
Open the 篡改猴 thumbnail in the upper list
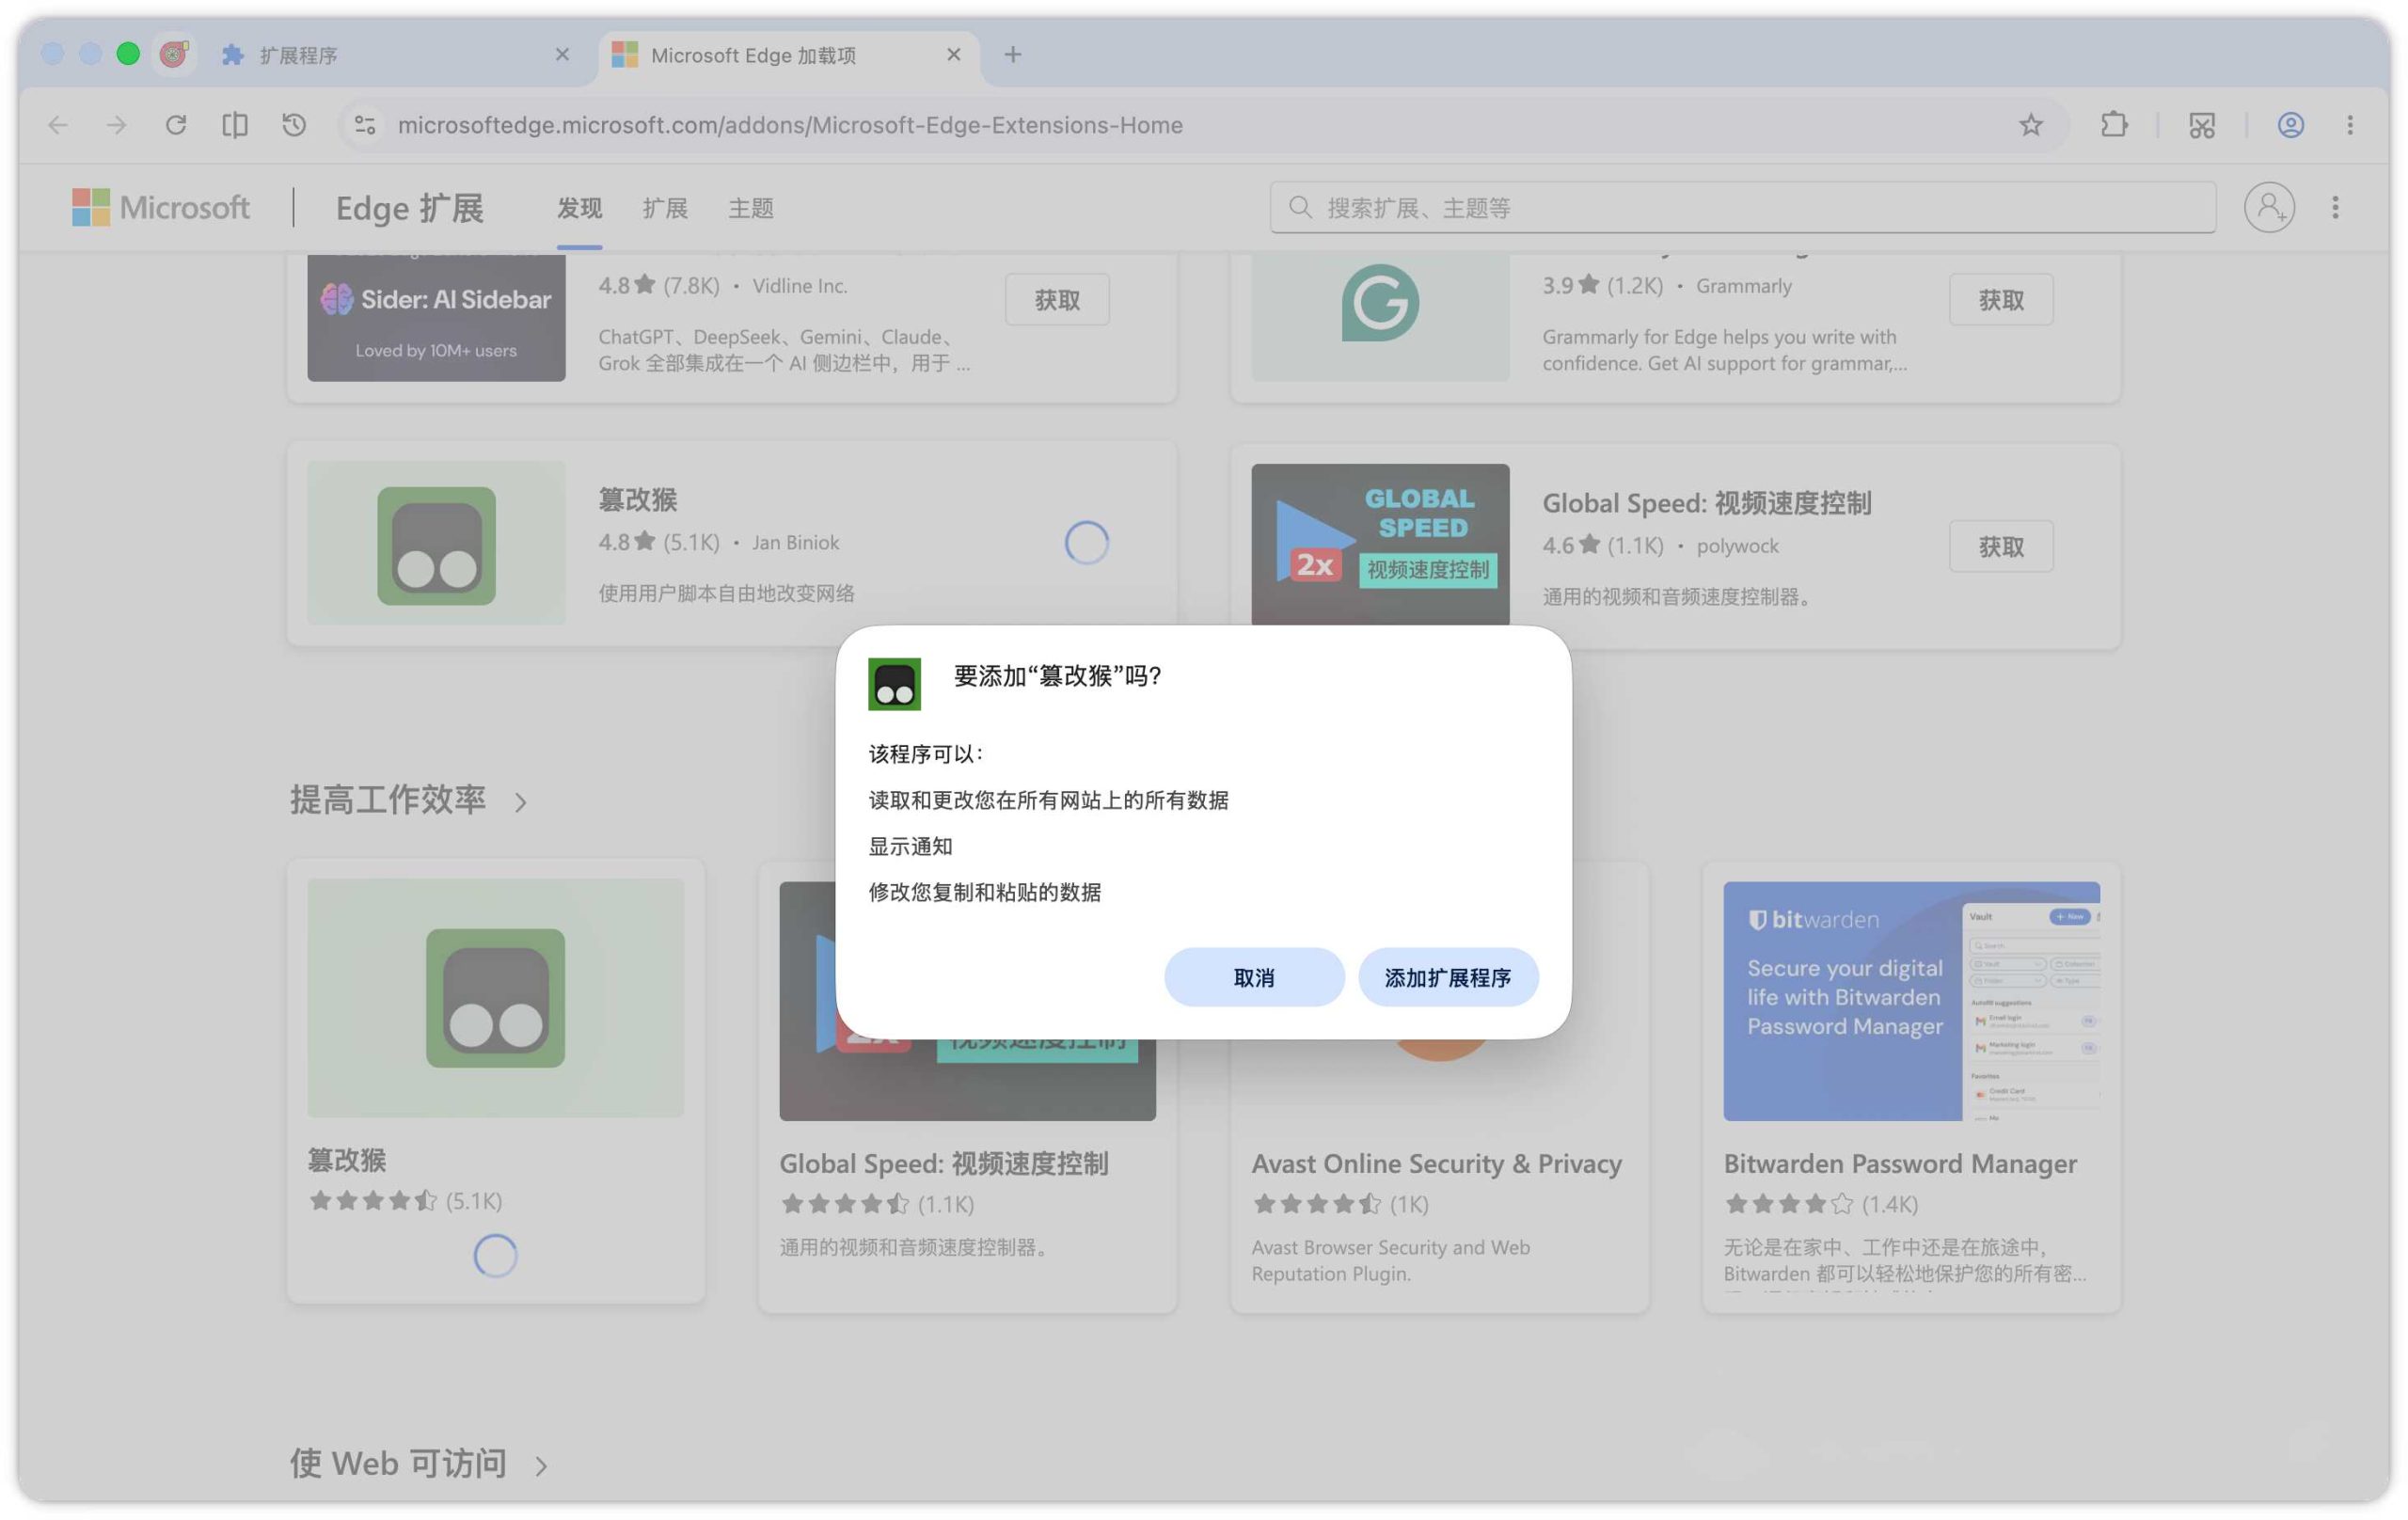[x=436, y=543]
